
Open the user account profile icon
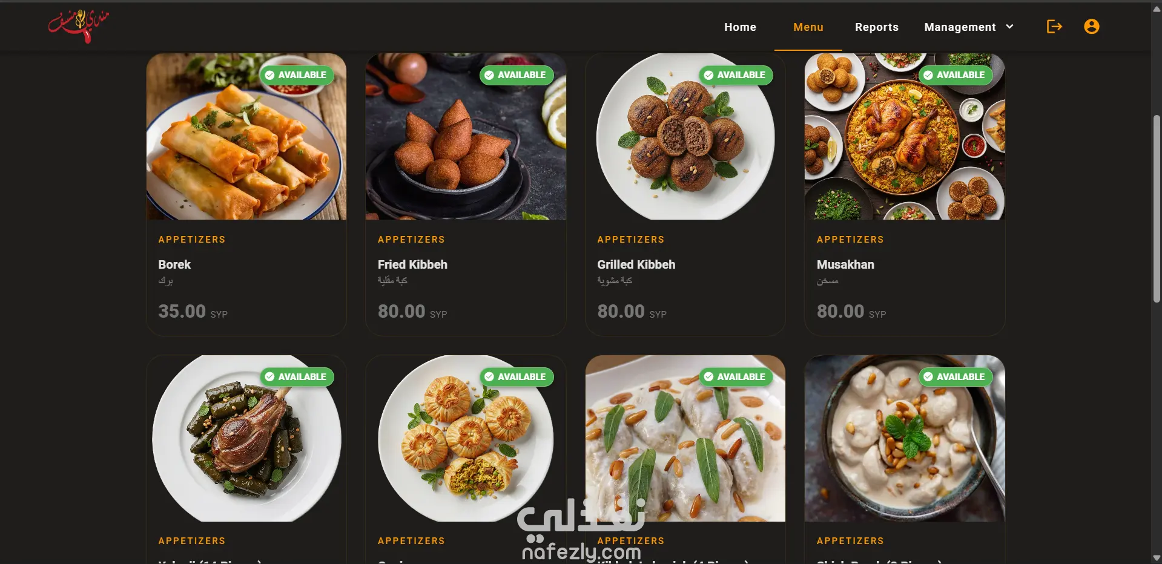1091,27
